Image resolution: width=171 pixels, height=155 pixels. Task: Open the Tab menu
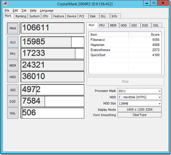pyautogui.click(x=24, y=11)
